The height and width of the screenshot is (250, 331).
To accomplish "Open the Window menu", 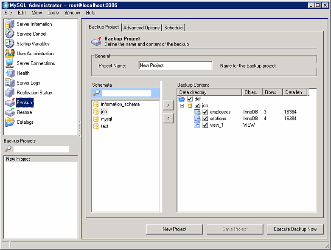I will tap(72, 13).
